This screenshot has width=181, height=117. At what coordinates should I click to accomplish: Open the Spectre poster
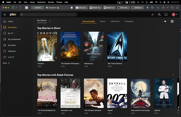[x=164, y=93]
